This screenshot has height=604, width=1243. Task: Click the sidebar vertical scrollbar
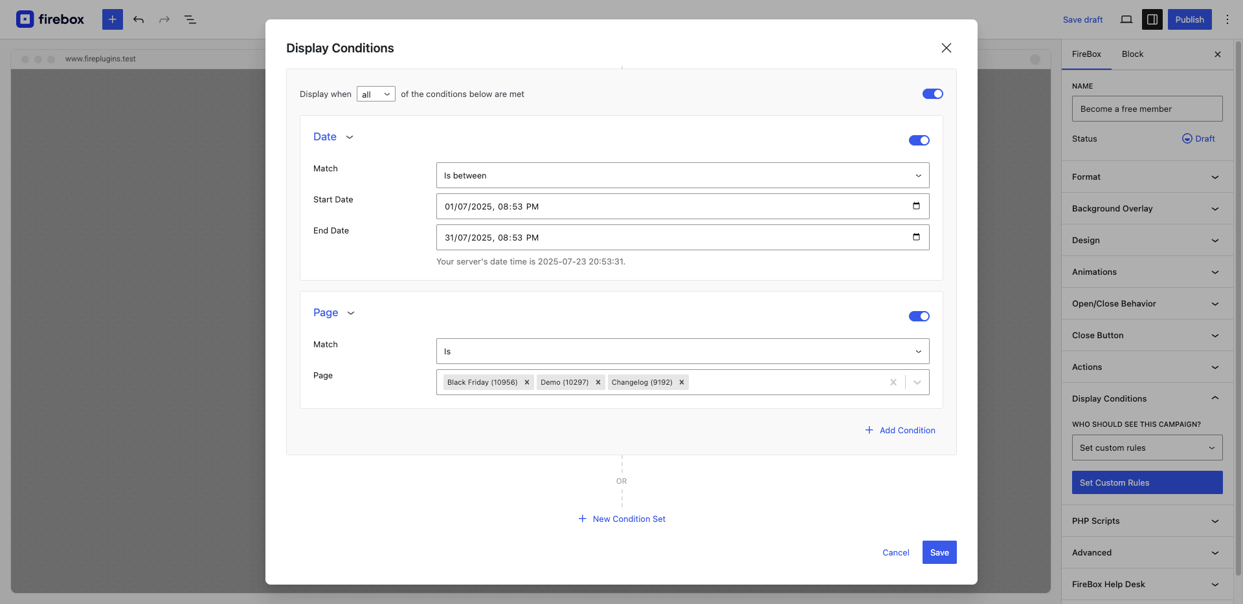(x=1238, y=309)
